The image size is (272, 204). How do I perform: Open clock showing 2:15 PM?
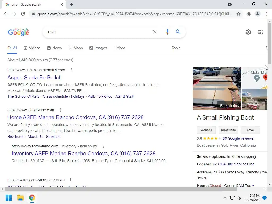click(x=253, y=198)
